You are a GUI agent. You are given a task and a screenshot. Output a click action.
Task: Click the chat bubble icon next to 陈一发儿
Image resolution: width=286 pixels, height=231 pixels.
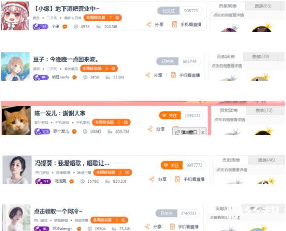(74, 131)
